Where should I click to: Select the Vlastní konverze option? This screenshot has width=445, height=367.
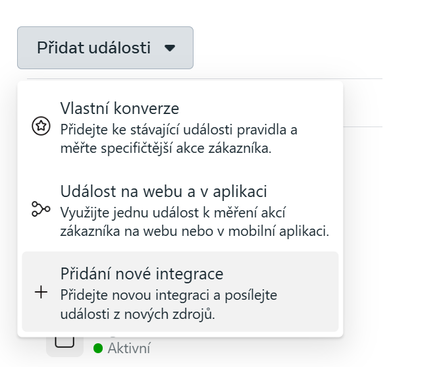(180, 126)
